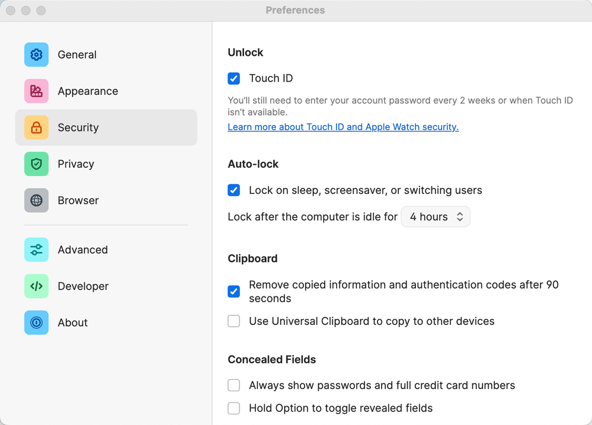Open Privacy via the shield icon

pyautogui.click(x=36, y=164)
